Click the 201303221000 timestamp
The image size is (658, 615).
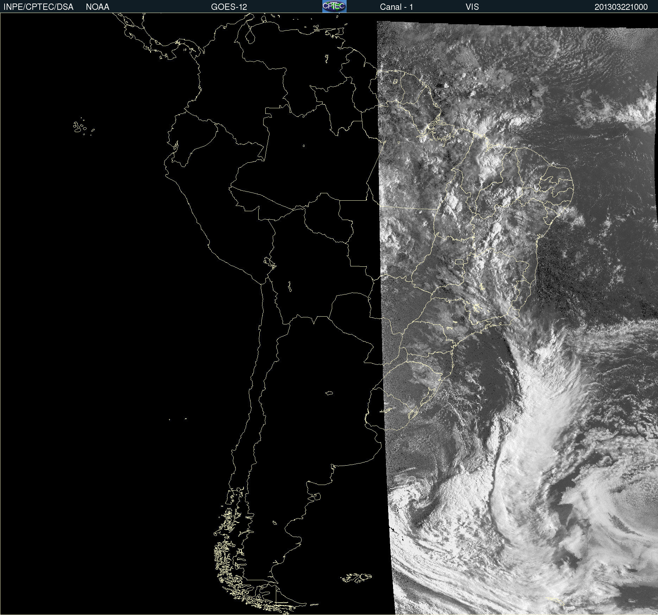point(621,7)
